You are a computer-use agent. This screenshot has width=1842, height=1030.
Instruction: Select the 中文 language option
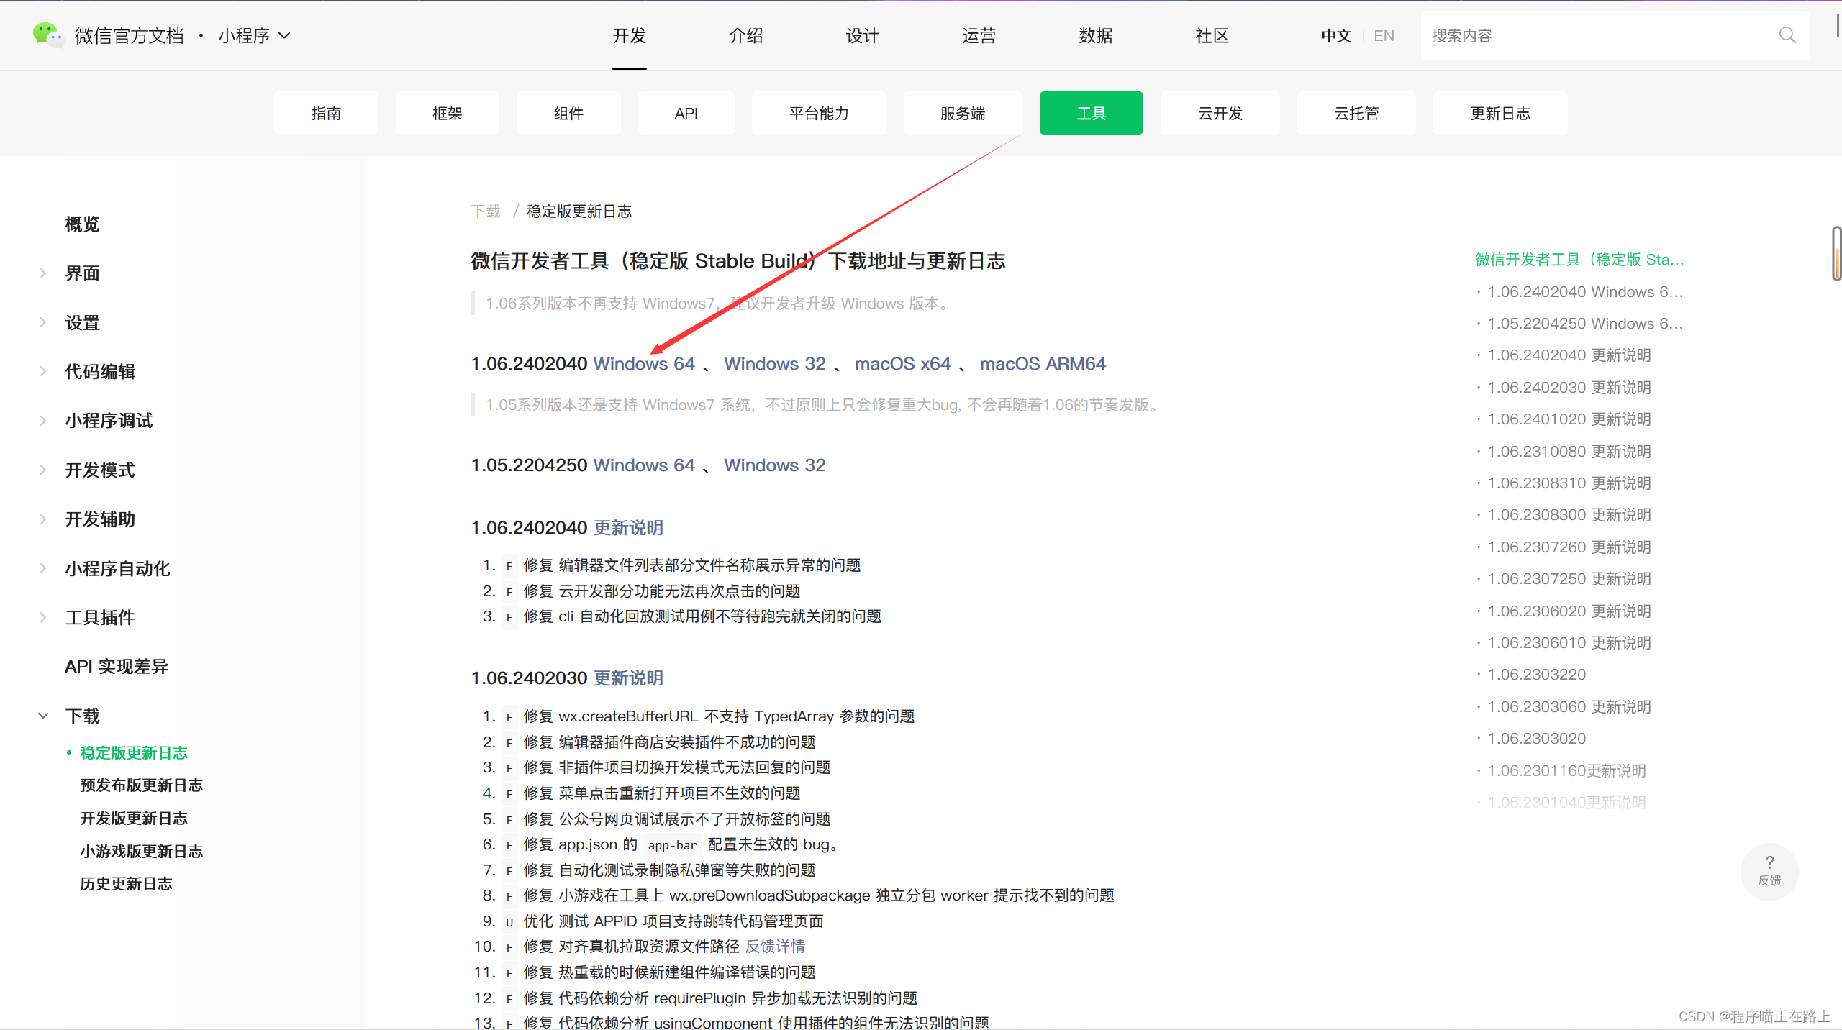tap(1335, 35)
